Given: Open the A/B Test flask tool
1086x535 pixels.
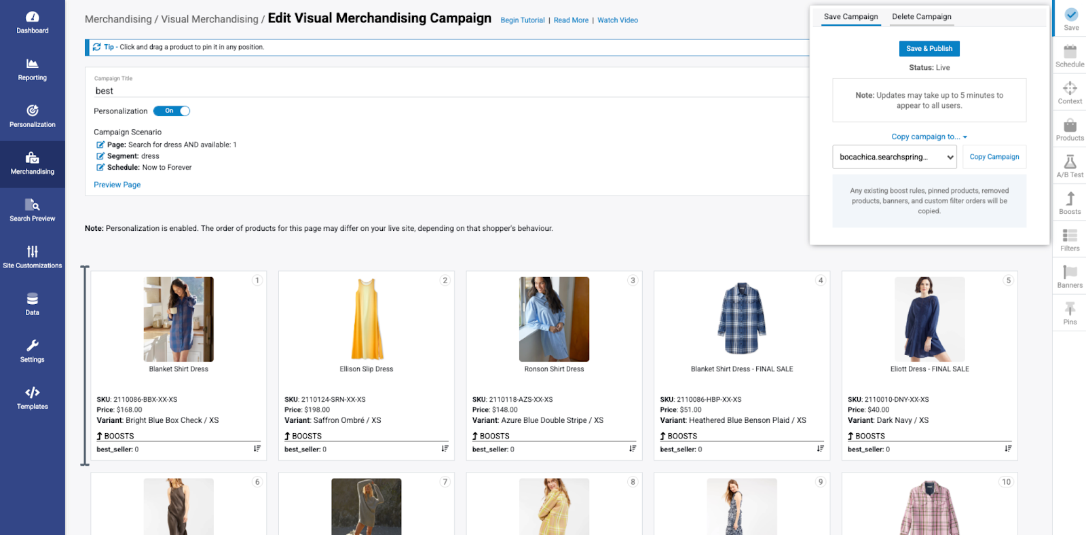Looking at the screenshot, I should pyautogui.click(x=1070, y=166).
